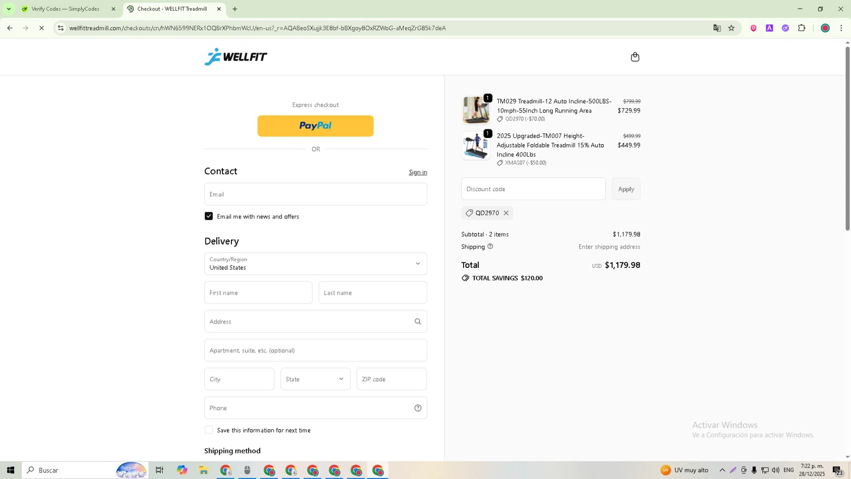
Task: Open the tab search dropdown arrow
Action: [9, 9]
